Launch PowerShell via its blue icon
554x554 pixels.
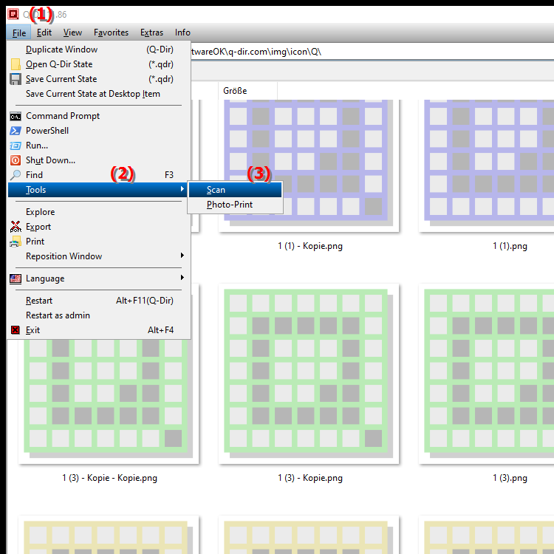16,131
